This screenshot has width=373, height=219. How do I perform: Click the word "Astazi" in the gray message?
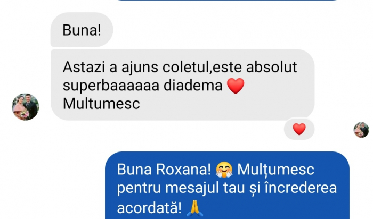click(84, 67)
